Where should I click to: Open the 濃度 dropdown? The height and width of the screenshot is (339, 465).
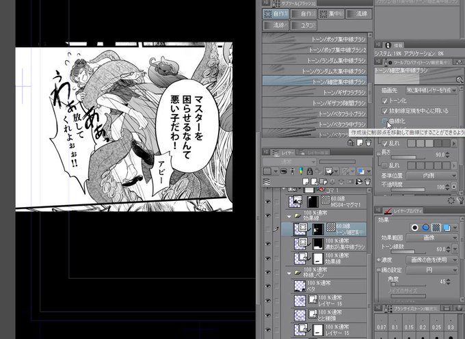click(431, 260)
